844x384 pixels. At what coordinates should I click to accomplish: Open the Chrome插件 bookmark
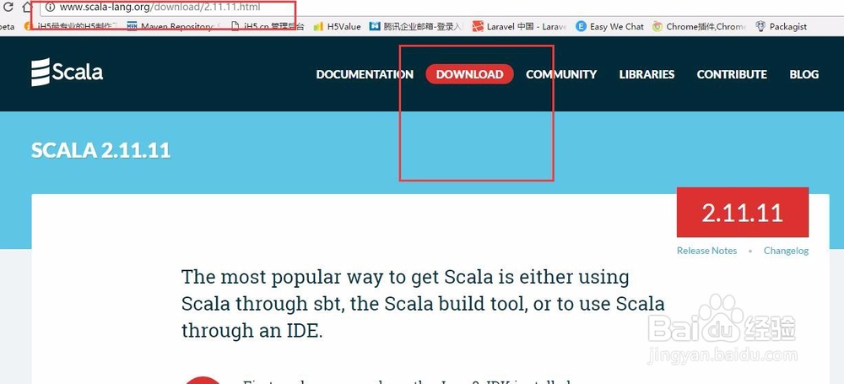click(x=699, y=26)
